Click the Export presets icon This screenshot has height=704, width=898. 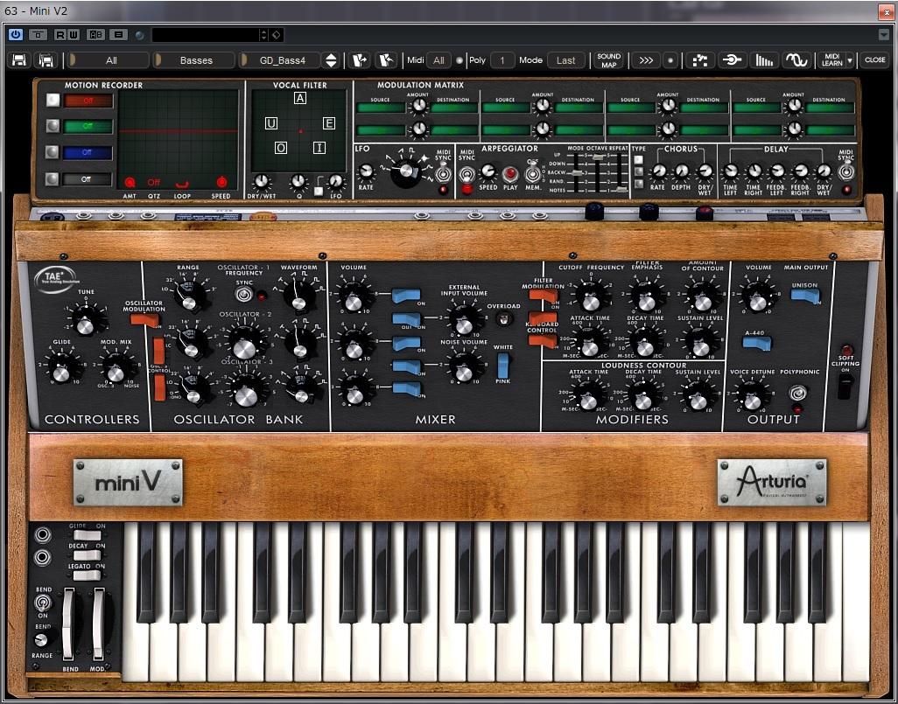[386, 60]
